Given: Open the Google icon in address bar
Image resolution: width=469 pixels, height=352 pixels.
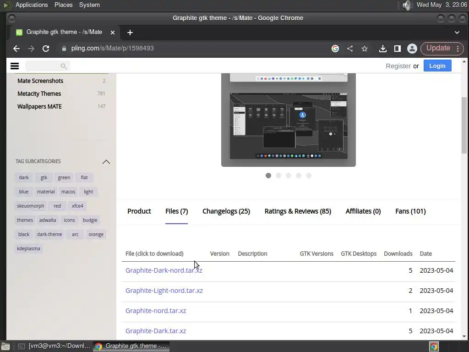Looking at the screenshot, I should pos(335,49).
